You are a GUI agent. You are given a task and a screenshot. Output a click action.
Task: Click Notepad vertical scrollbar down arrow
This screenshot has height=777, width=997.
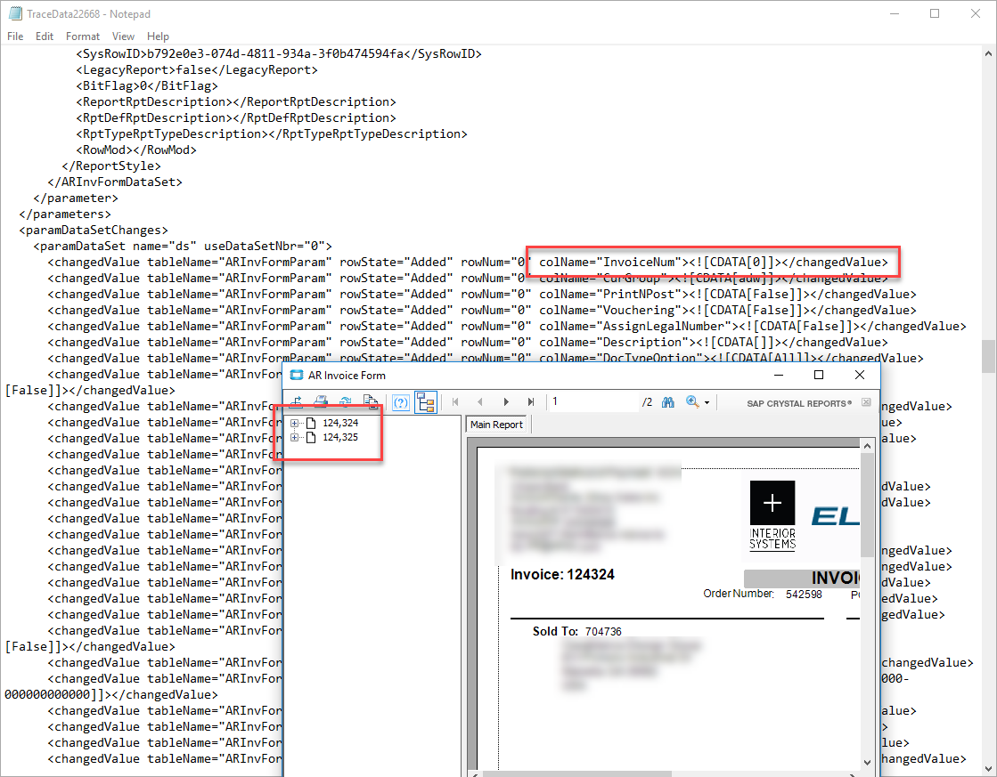pyautogui.click(x=989, y=768)
